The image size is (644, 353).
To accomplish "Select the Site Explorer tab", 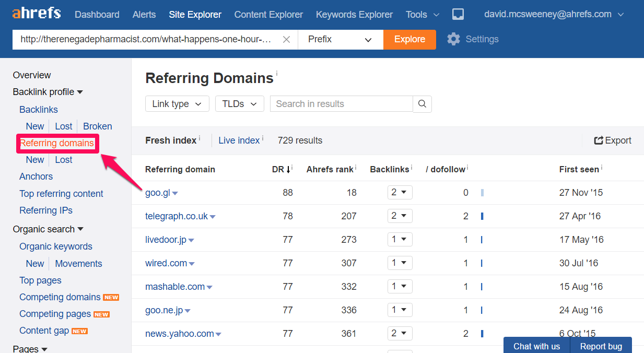I will [x=195, y=15].
